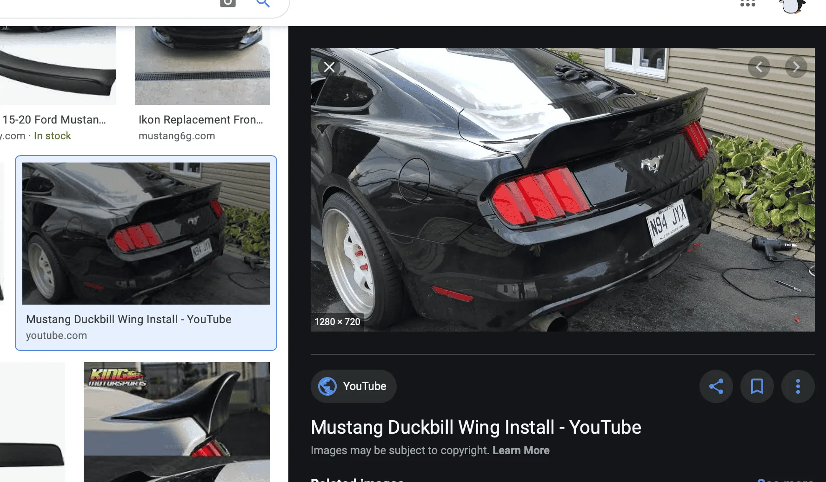
Task: Close the image preview panel
Action: coord(329,67)
